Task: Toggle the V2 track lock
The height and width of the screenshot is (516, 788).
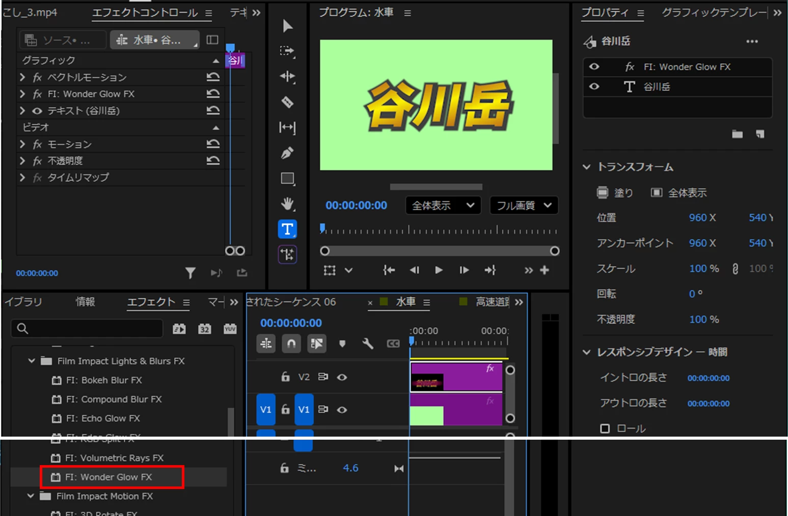Action: [x=285, y=377]
